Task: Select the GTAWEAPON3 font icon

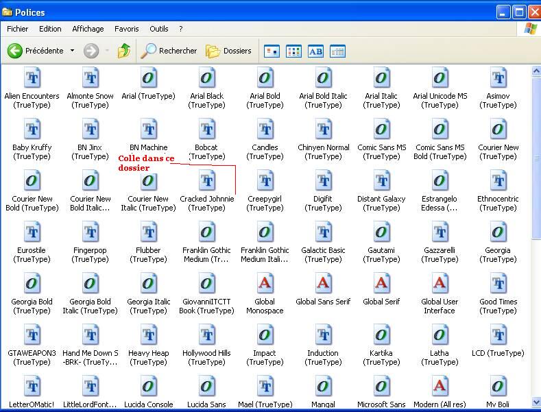Action: (32, 335)
